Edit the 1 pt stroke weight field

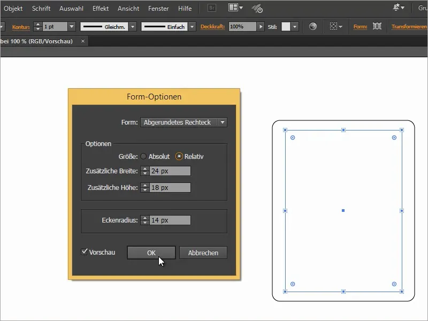55,26
